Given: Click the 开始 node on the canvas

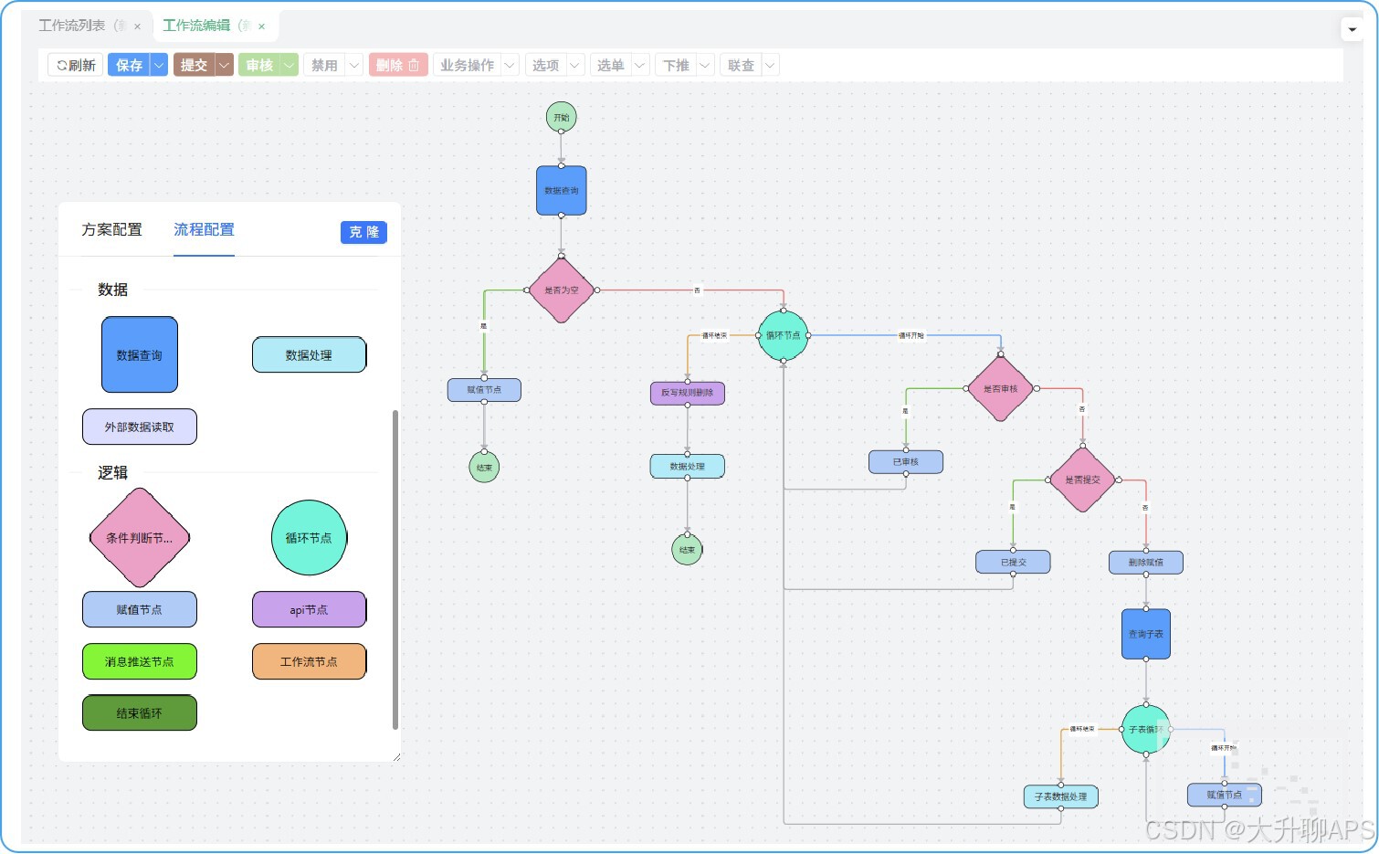Looking at the screenshot, I should 562,117.
